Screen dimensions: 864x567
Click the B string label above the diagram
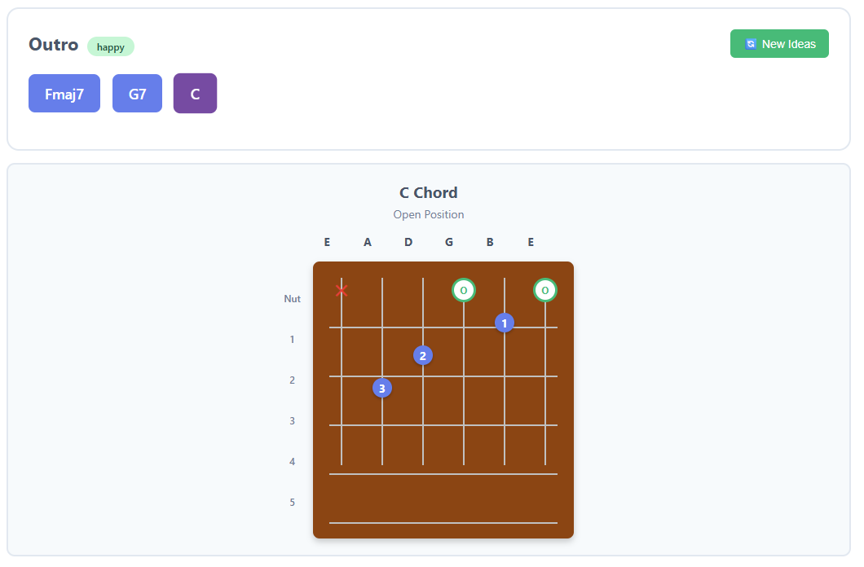490,242
